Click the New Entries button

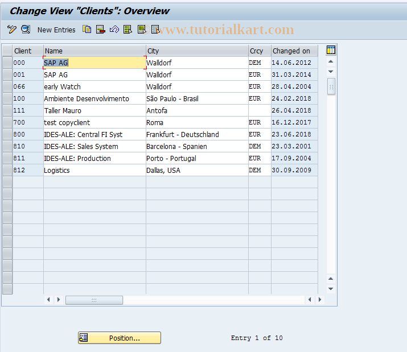[x=56, y=30]
